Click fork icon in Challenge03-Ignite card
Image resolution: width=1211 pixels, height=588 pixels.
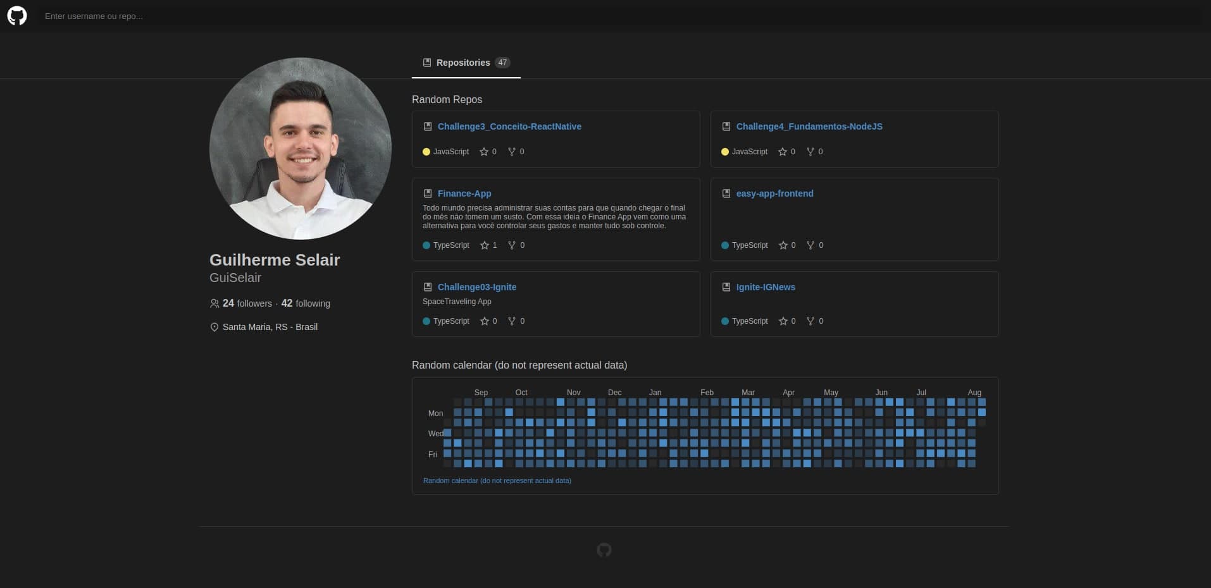point(512,321)
